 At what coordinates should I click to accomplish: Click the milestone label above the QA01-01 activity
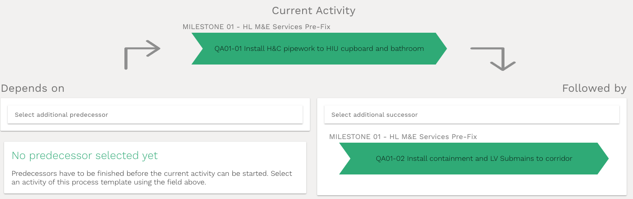[x=256, y=27]
